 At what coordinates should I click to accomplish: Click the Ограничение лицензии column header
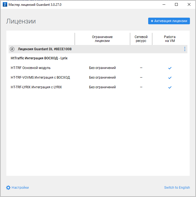pyautogui.click(x=102, y=39)
